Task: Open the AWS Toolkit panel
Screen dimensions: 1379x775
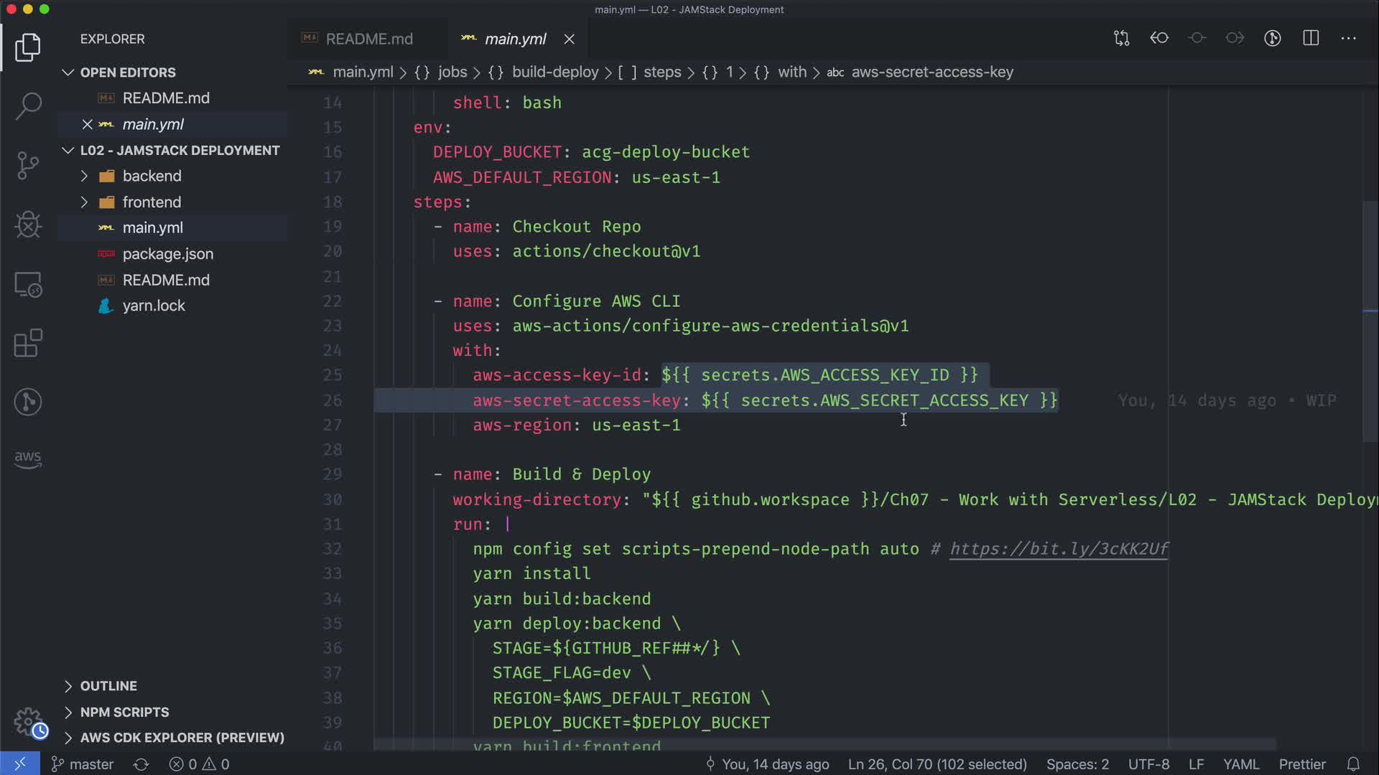Action: pyautogui.click(x=28, y=459)
